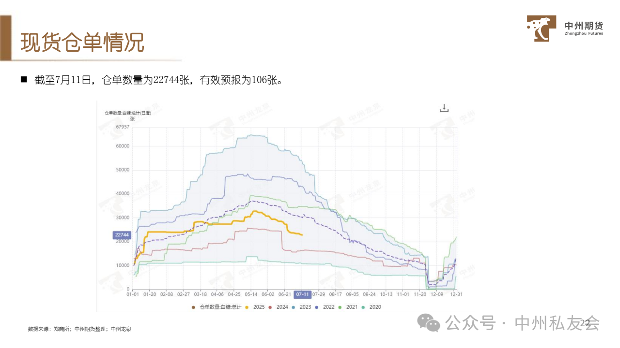Toggle the 2023 series in legend
The image size is (620, 348).
301,307
